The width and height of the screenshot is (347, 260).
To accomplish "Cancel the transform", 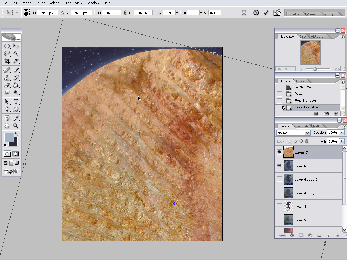I will click(x=256, y=13).
